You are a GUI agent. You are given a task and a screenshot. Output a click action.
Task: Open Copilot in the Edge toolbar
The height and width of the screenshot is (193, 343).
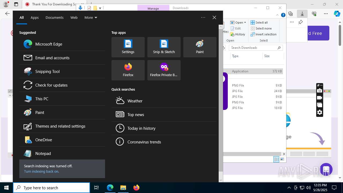(x=337, y=13)
